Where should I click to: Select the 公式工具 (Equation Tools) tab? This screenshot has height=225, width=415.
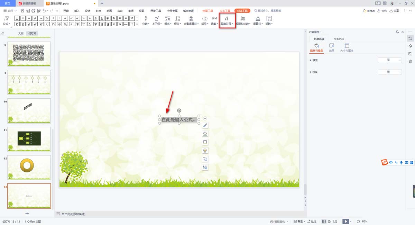point(242,11)
